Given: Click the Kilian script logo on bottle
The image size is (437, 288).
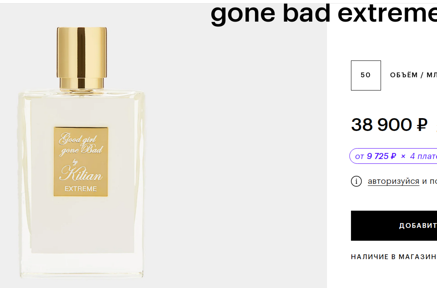Looking at the screenshot, I should tap(81, 173).
